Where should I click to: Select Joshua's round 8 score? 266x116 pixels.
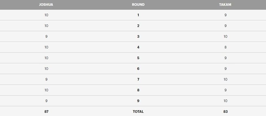pos(46,90)
